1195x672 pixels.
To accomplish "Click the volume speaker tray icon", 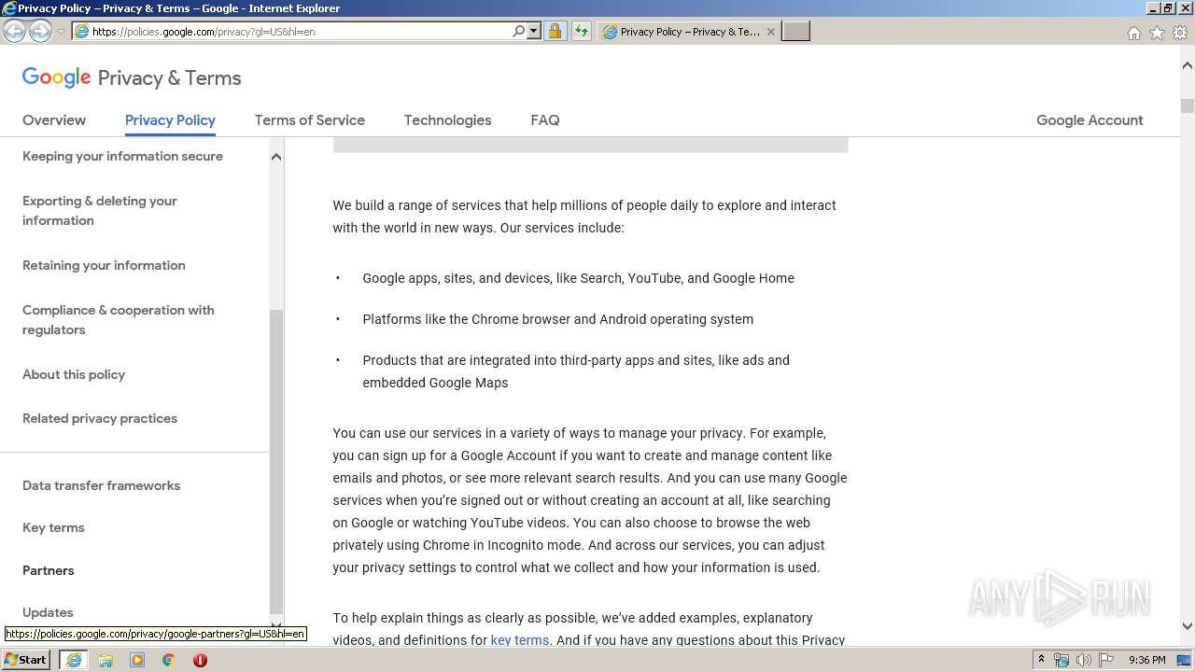I will 1084,660.
